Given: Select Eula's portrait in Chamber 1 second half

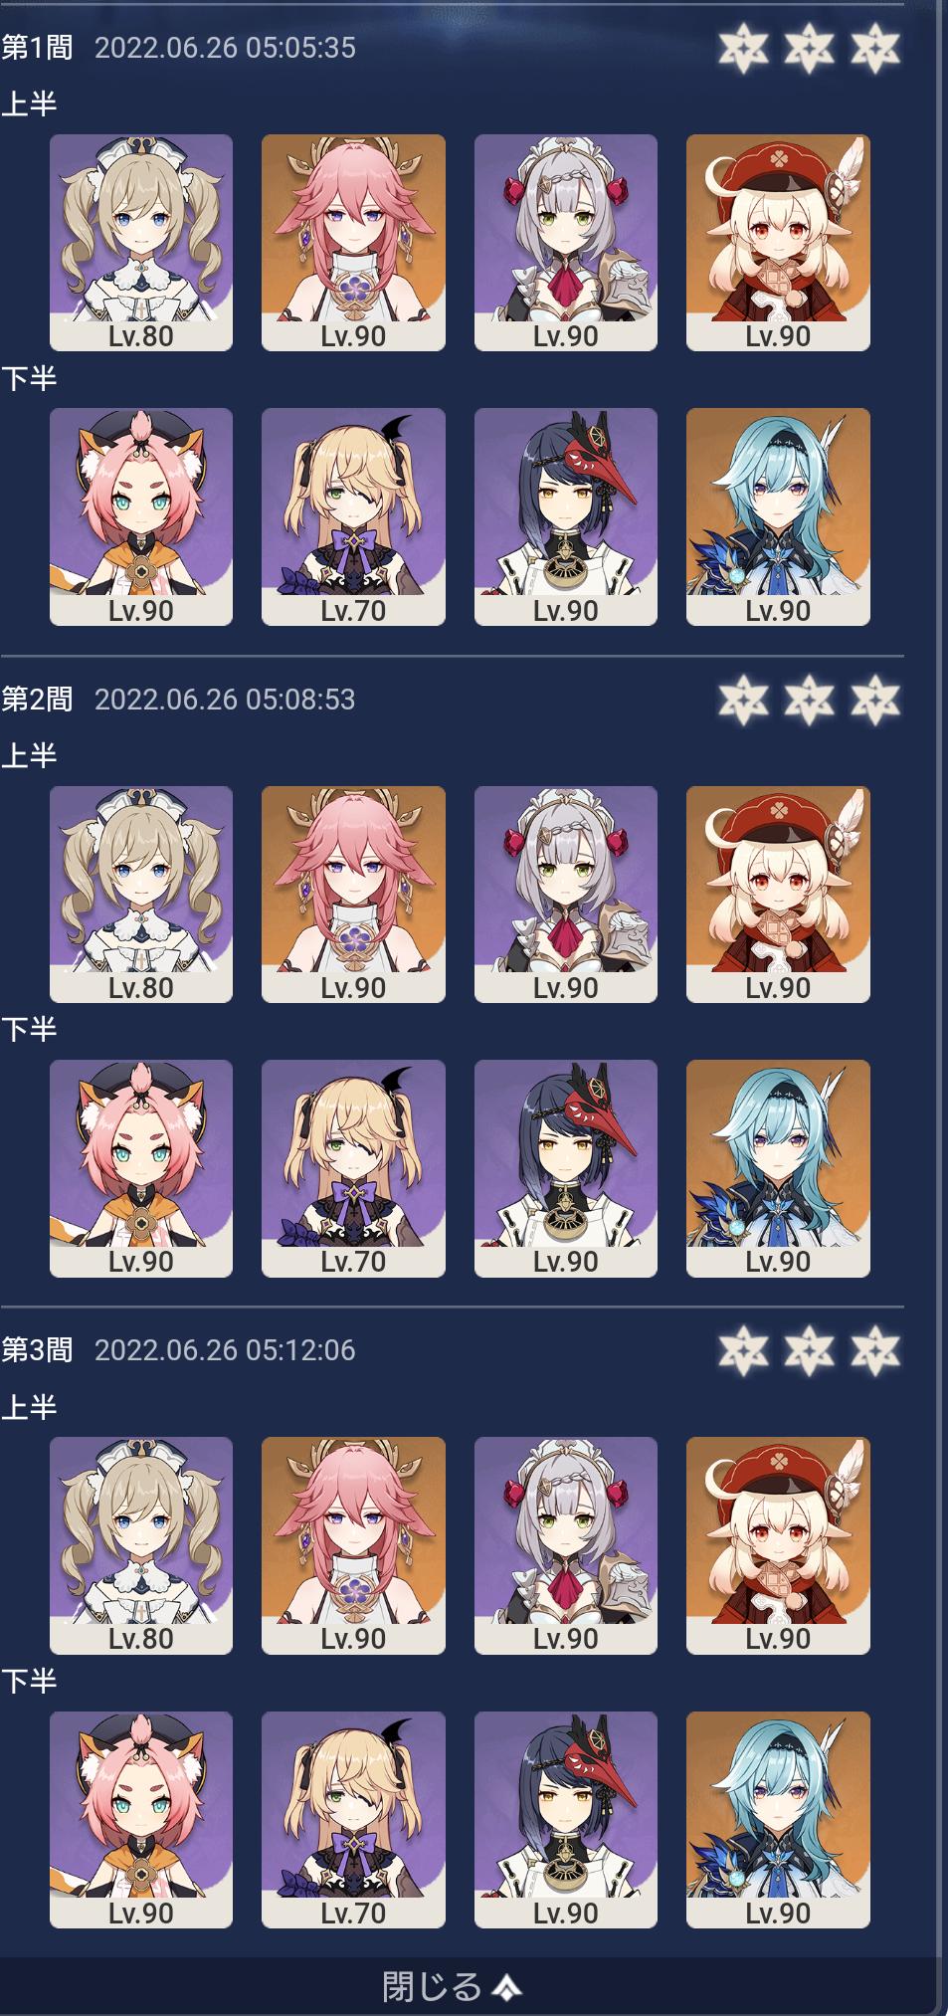Looking at the screenshot, I should (x=778, y=516).
